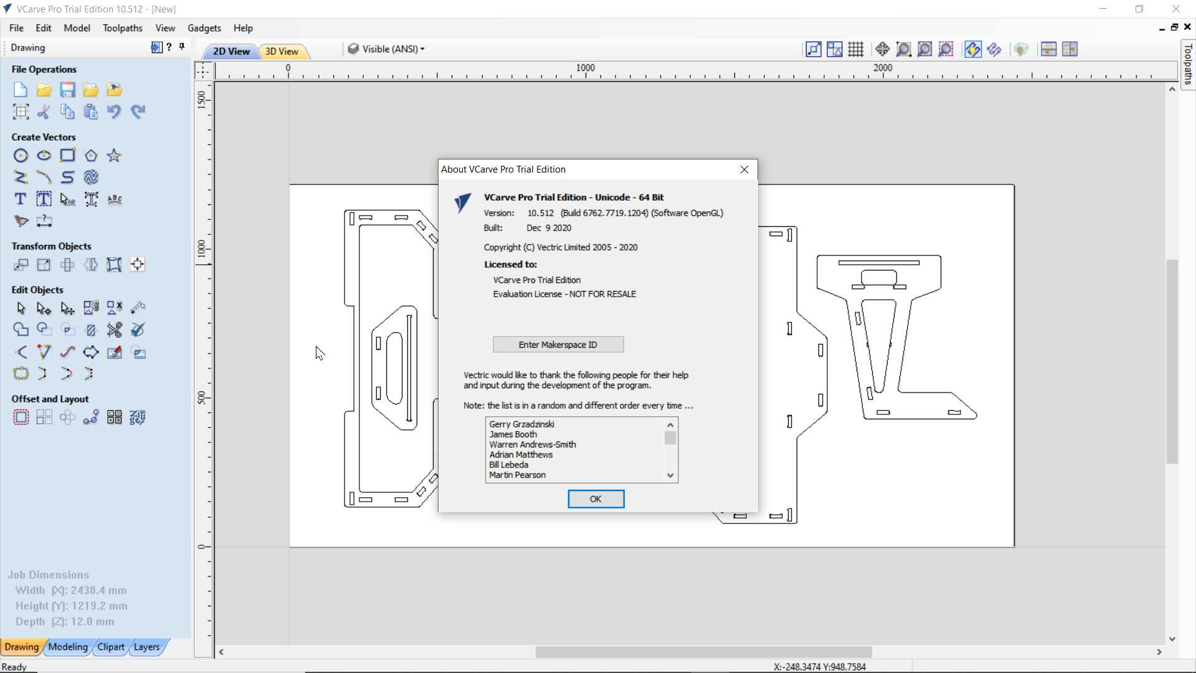Image resolution: width=1196 pixels, height=673 pixels.
Task: Click the credits list scroll up arrow
Action: (x=670, y=425)
